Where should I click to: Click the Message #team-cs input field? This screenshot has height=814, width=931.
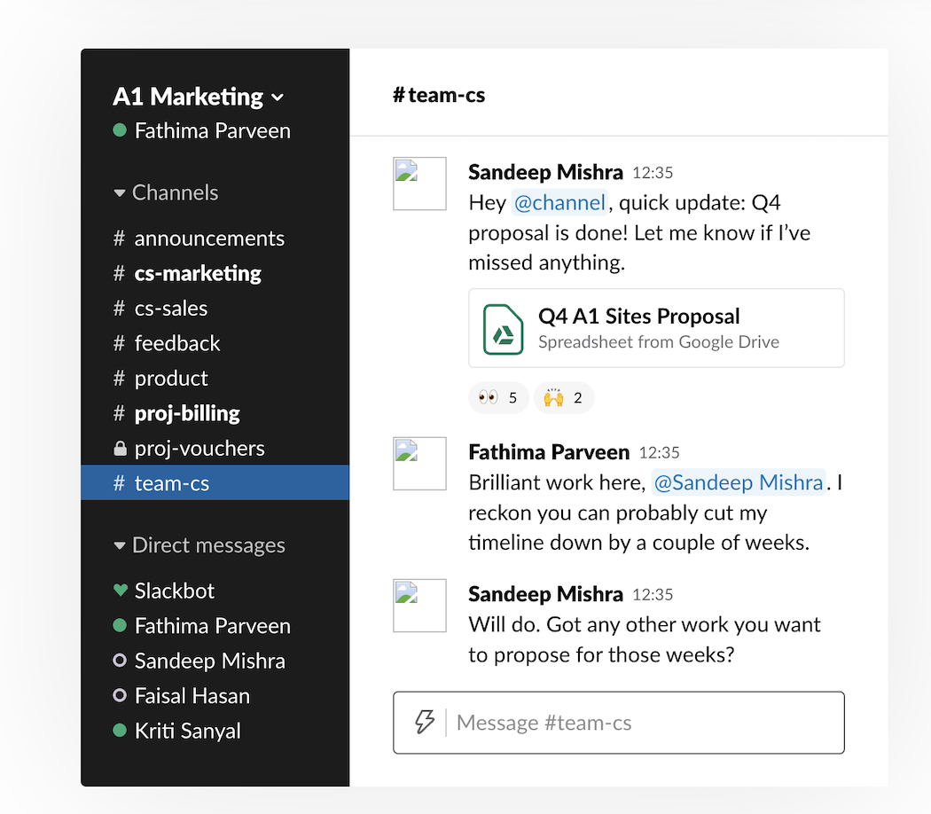click(621, 722)
